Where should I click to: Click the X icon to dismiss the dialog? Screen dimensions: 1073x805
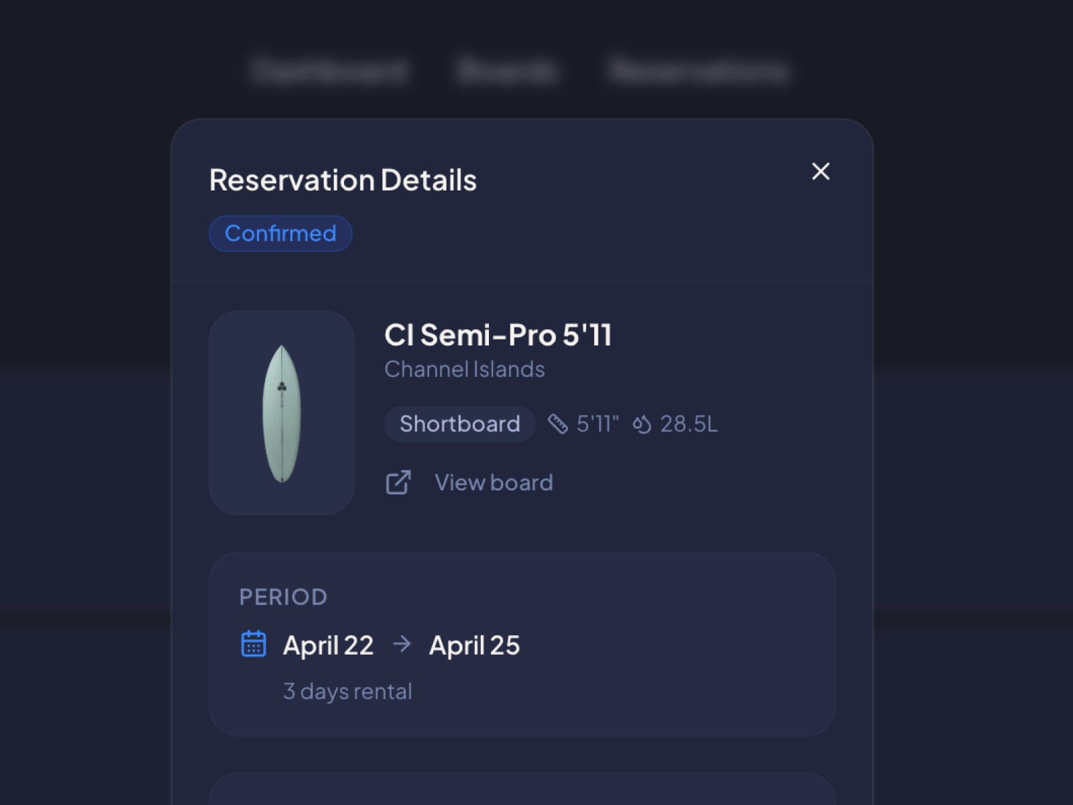click(821, 172)
